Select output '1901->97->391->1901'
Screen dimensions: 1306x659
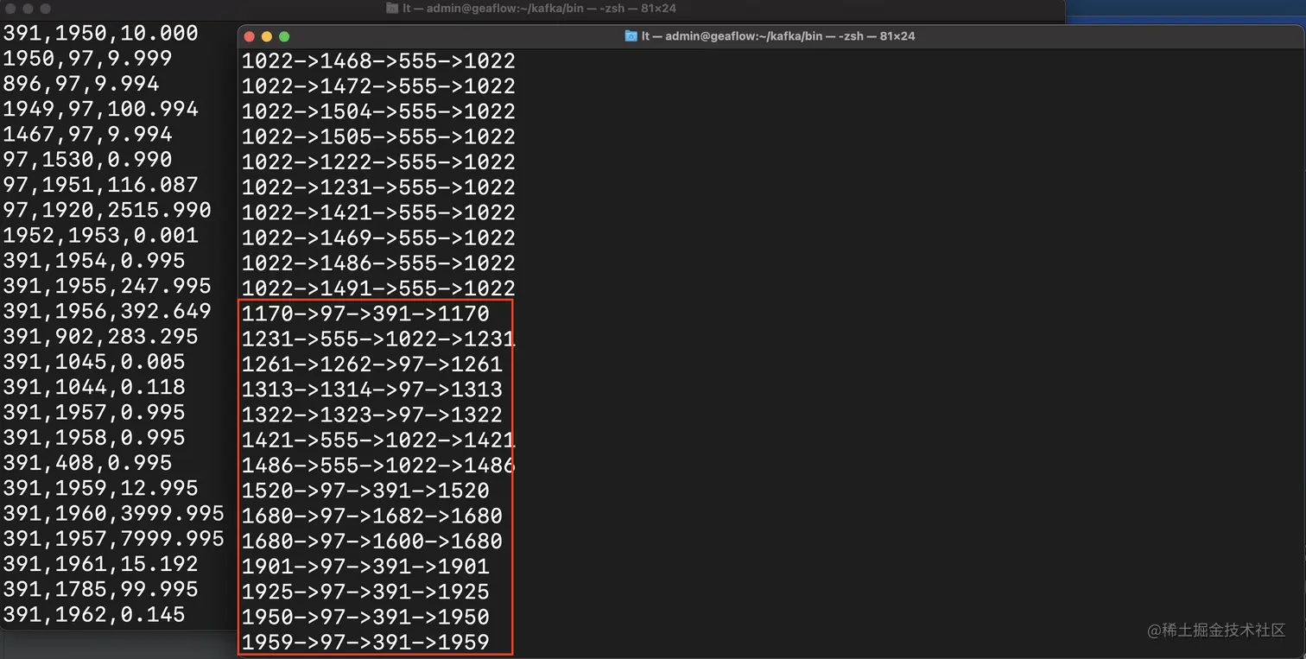click(x=365, y=567)
